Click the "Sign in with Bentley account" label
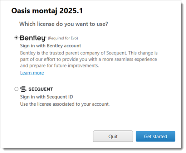The image size is (186, 153). point(50,46)
